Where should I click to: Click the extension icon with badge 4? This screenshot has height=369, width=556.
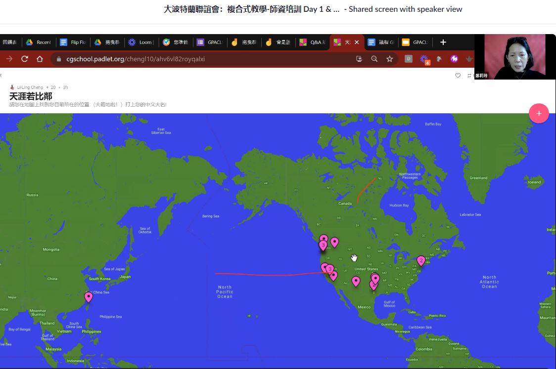coord(424,59)
